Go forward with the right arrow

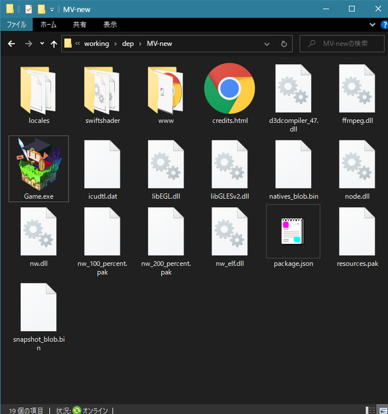point(28,43)
